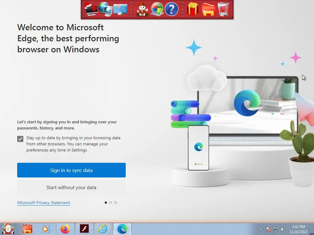Go to the third page indicator dot
Screen dimensions: 314x235
pyautogui.click(x=116, y=203)
